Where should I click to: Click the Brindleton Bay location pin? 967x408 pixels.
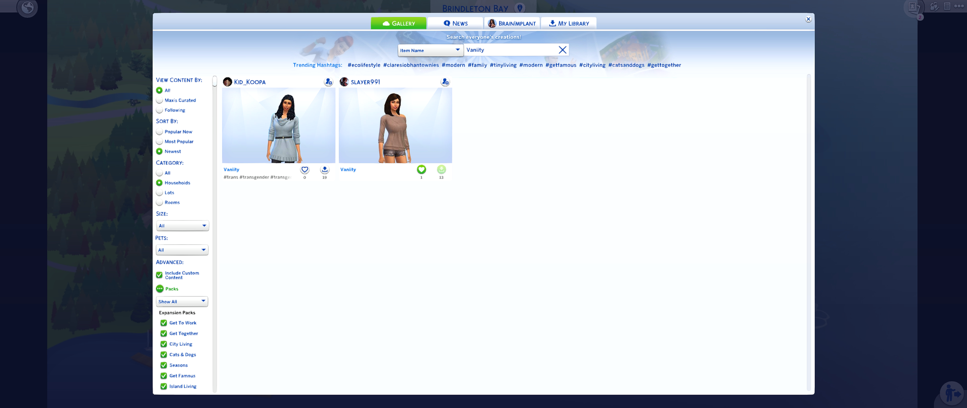520,8
